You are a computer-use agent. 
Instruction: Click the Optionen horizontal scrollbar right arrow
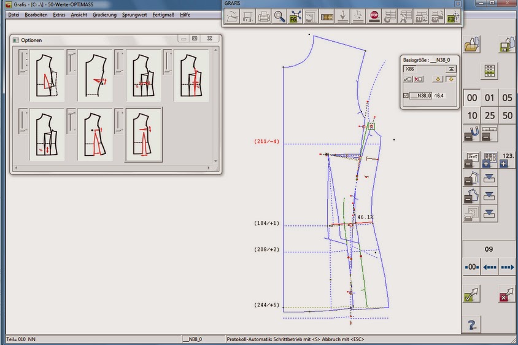point(209,168)
